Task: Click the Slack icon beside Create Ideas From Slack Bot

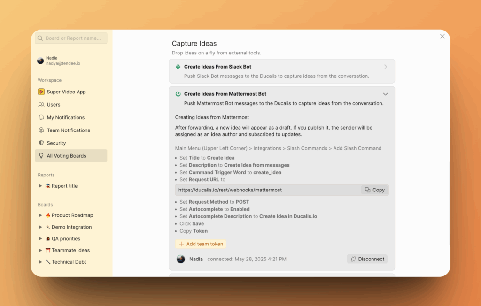Action: (178, 67)
